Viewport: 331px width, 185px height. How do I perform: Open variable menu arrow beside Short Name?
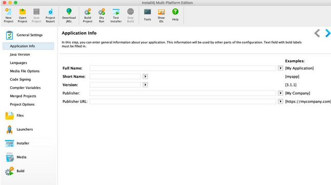145,77
